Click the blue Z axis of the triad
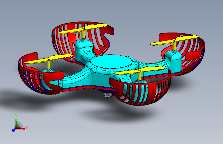Image resolution: width=223 pixels, height=144 pixels. point(14,130)
